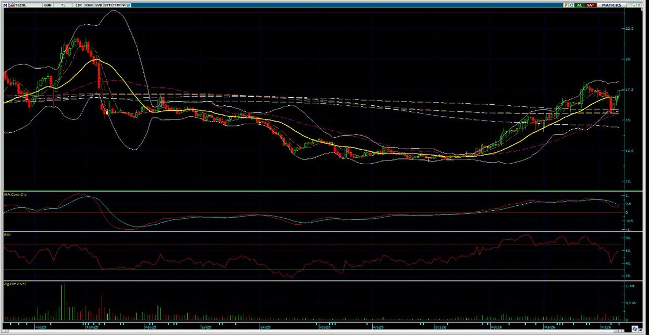Click the Eki25 date axis label
The height and width of the screenshot is (335, 649).
coord(265,327)
